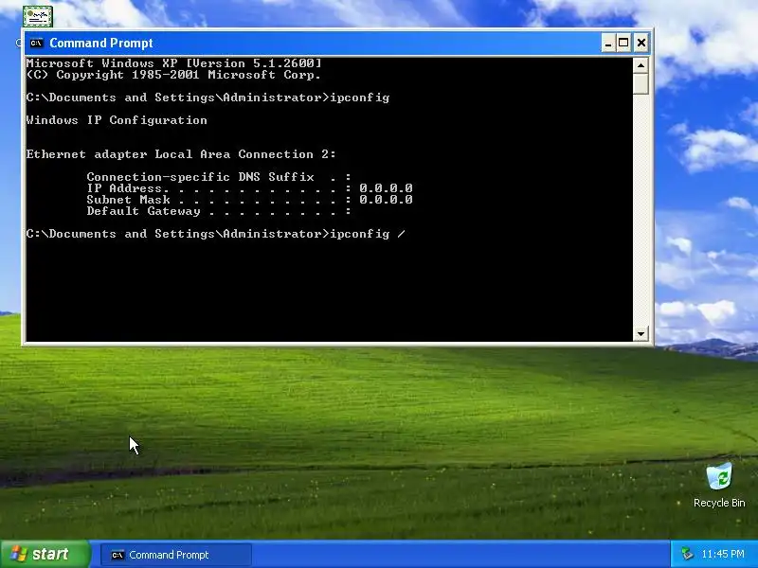Screen dimensions: 758x568
Task: Click the Subnet Mask value 0.0.0.0
Action: coord(386,200)
